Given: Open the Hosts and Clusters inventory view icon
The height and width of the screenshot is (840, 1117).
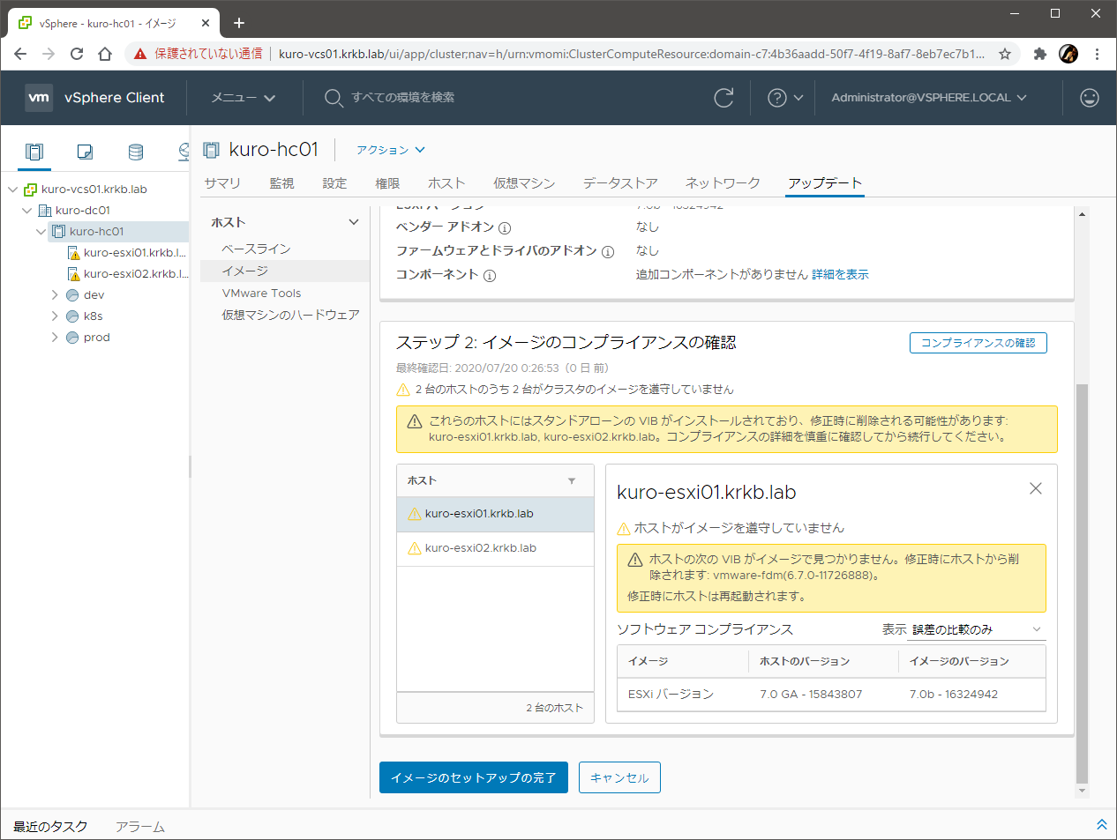Looking at the screenshot, I should (x=34, y=152).
